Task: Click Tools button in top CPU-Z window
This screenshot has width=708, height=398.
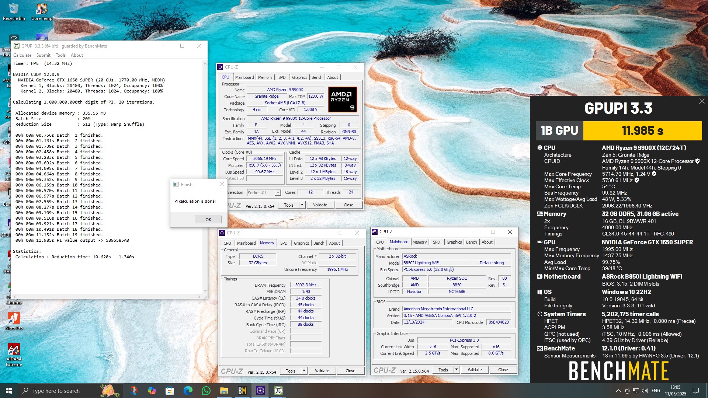Action: point(289,205)
